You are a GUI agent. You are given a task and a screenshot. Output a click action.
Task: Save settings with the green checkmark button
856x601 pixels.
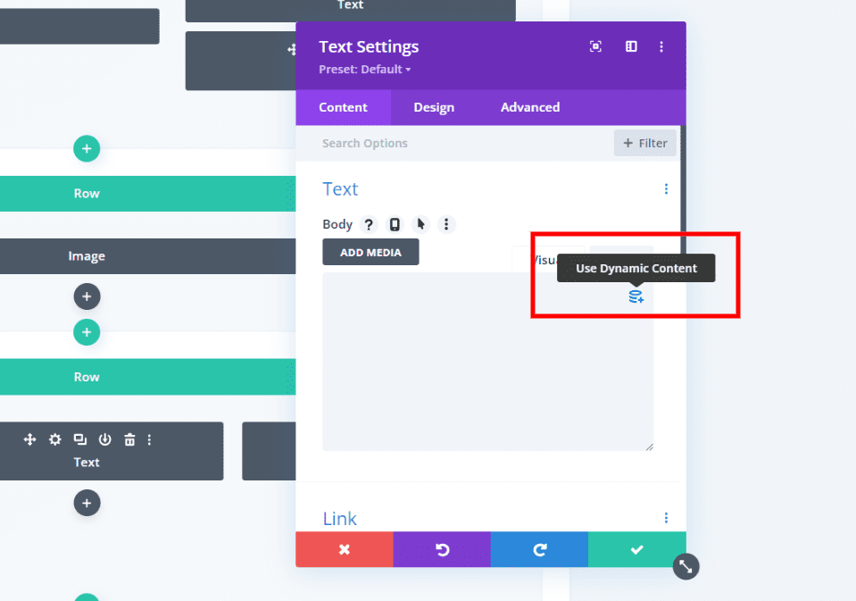click(x=636, y=549)
